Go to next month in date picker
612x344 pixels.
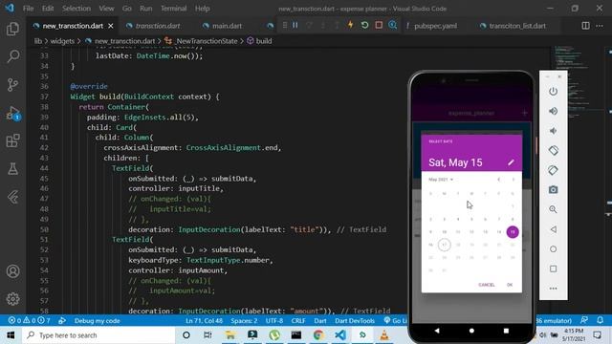coord(513,180)
